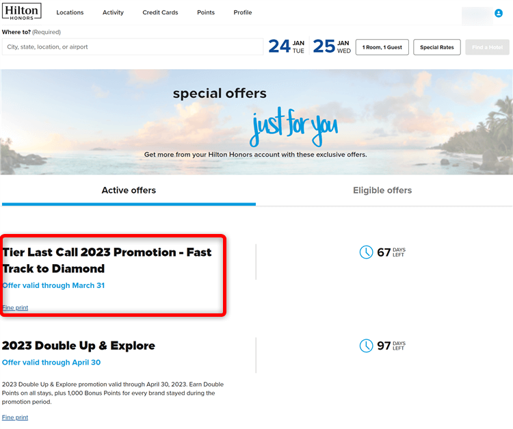Switch to the Active offers tab
Screen dimensions: 513x429
[129, 190]
